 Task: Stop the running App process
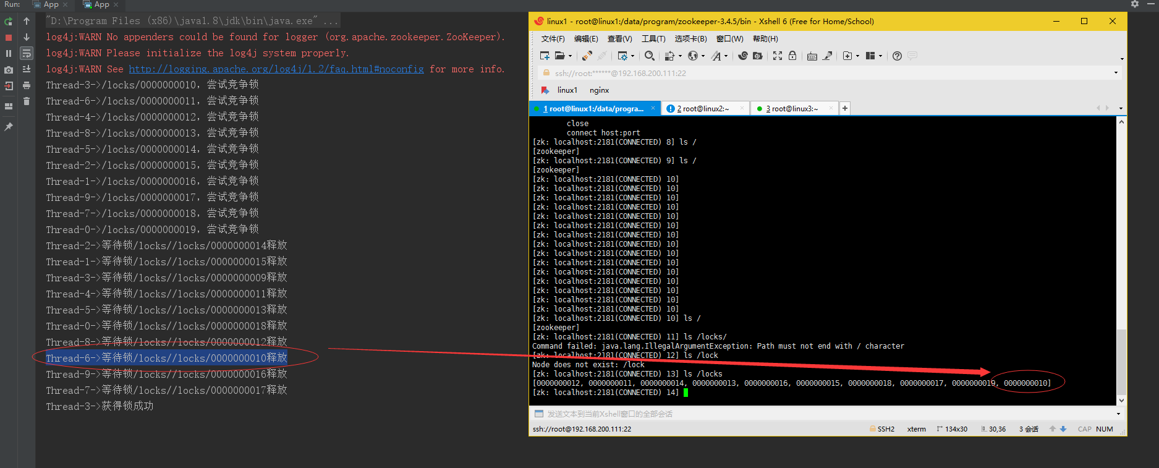(x=9, y=38)
